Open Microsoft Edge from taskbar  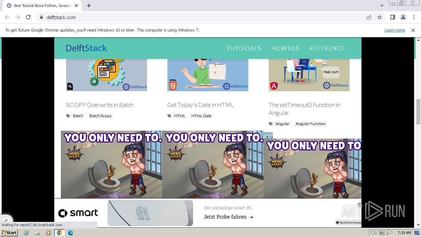tap(71, 233)
